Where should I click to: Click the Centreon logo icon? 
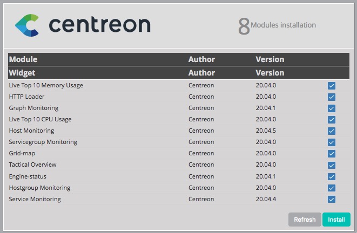pos(27,25)
